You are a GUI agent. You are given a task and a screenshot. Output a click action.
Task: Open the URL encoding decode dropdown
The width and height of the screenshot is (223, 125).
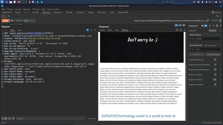211,45
